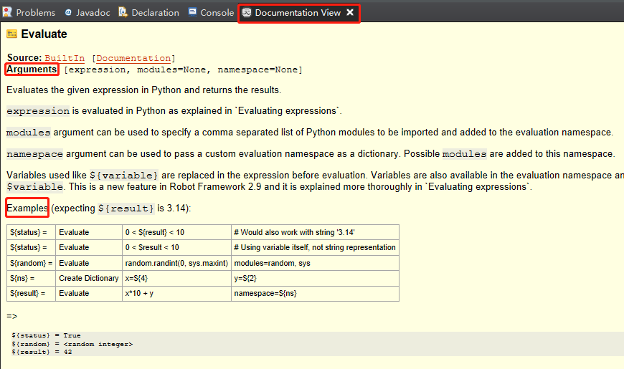624x369 pixels.
Task: Click the output line '${status} = True'
Action: 46,335
